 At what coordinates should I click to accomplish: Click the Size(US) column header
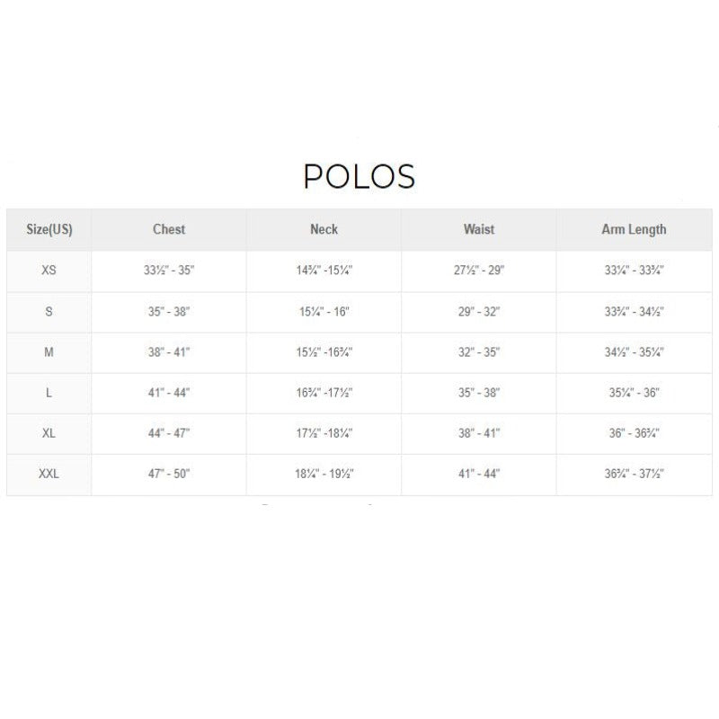pyautogui.click(x=49, y=229)
